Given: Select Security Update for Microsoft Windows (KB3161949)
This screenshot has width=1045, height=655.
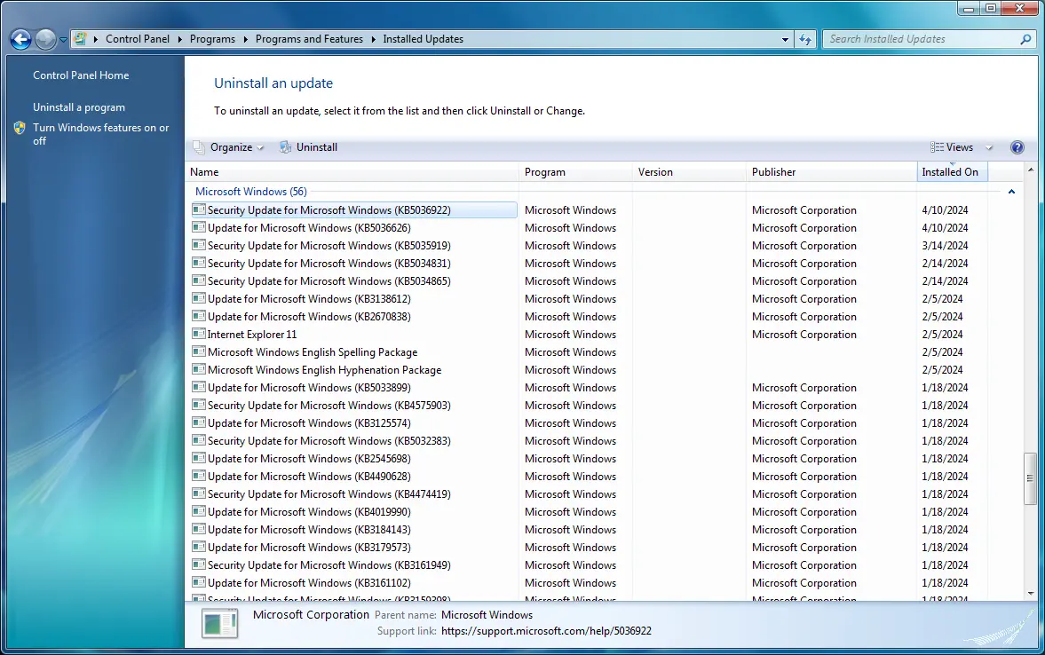Looking at the screenshot, I should pyautogui.click(x=329, y=565).
